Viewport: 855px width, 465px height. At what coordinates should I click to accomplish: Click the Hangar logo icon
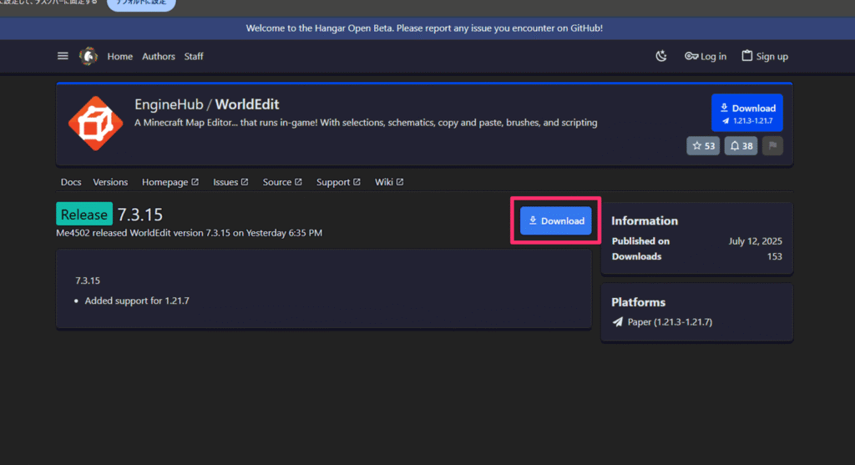click(x=89, y=56)
